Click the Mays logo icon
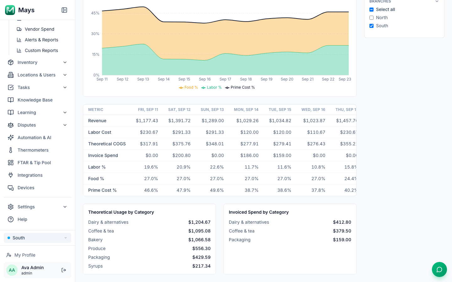 [x=10, y=10]
